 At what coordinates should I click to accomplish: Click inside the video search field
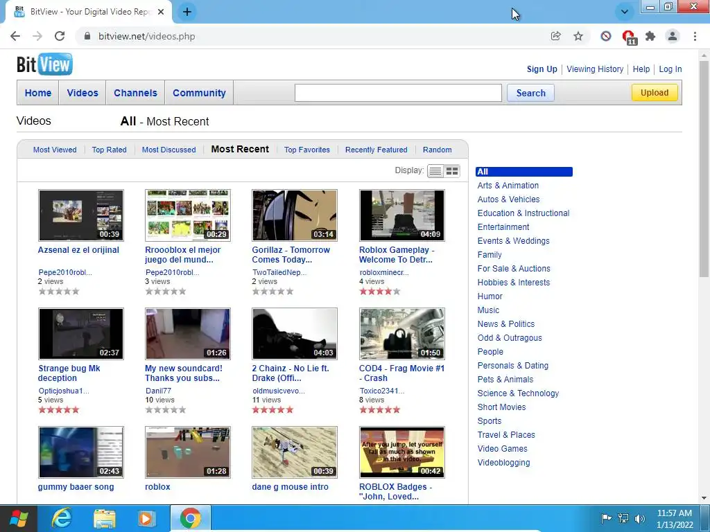tap(398, 93)
